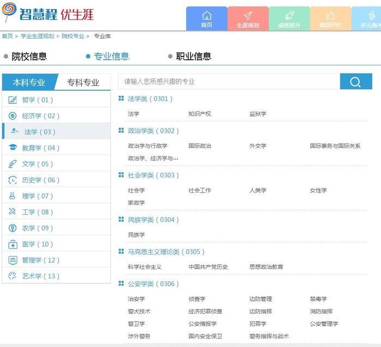The height and width of the screenshot is (347, 381).
Task: Select the 艺术学 (13) palette icon
Action: click(x=12, y=276)
